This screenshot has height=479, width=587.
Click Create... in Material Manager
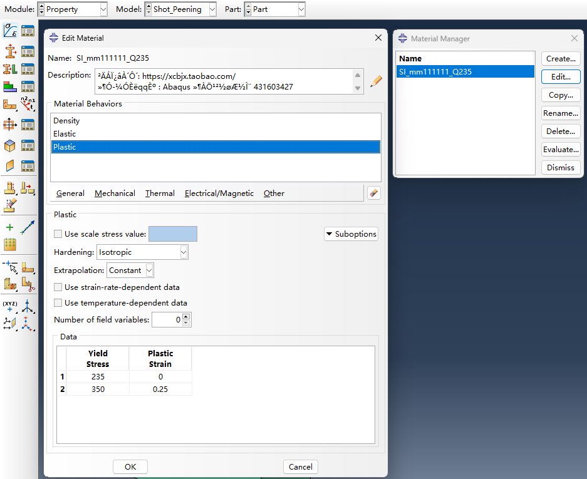(x=561, y=59)
